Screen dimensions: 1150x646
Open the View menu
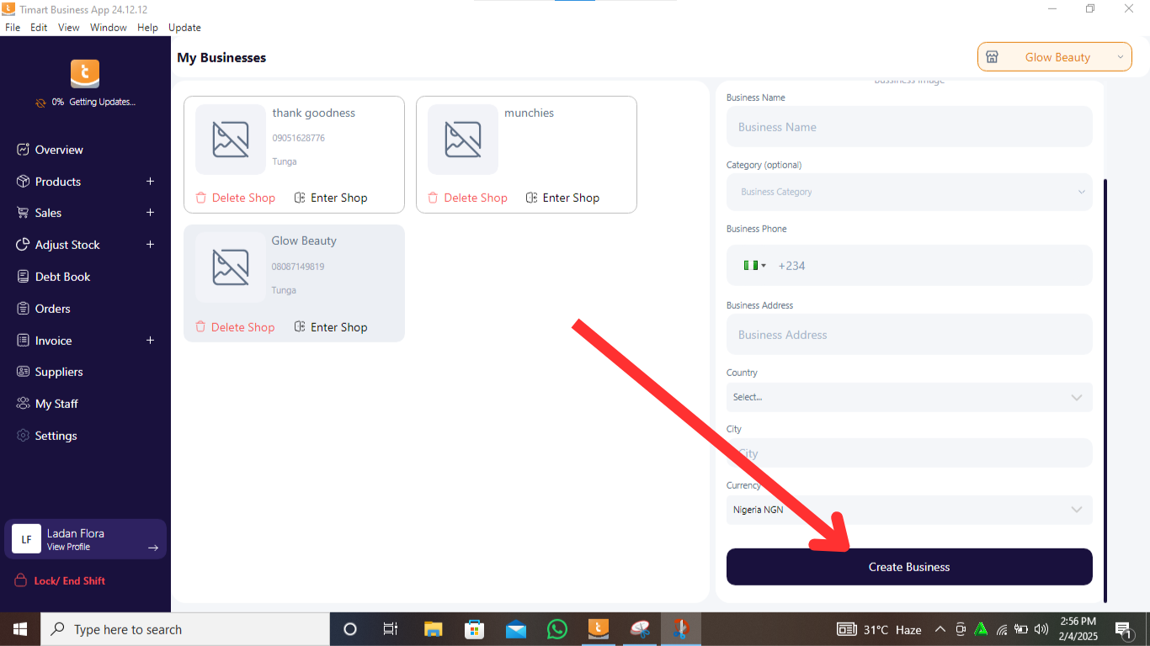click(69, 28)
